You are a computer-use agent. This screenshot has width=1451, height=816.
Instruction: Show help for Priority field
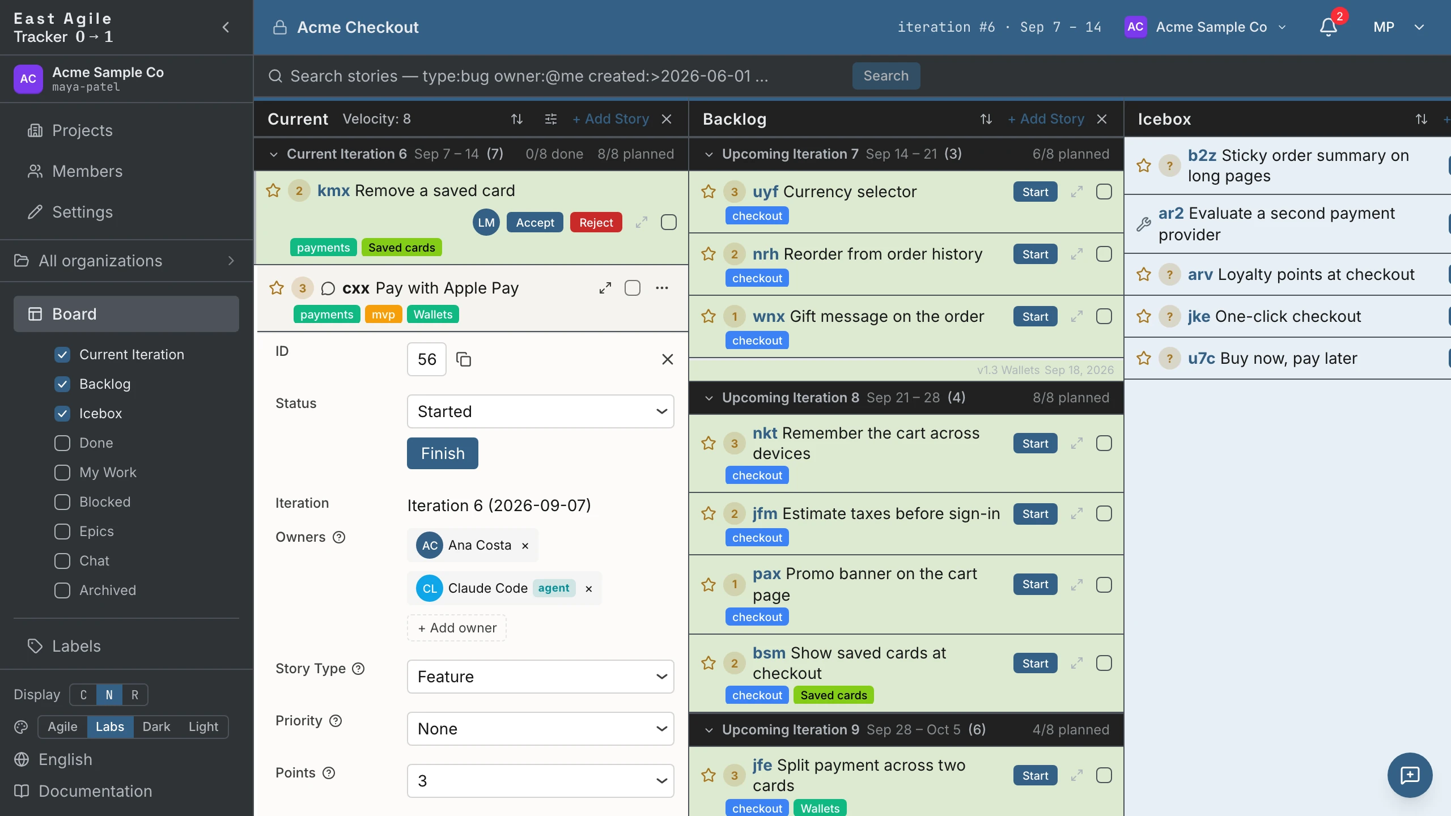[x=336, y=721]
